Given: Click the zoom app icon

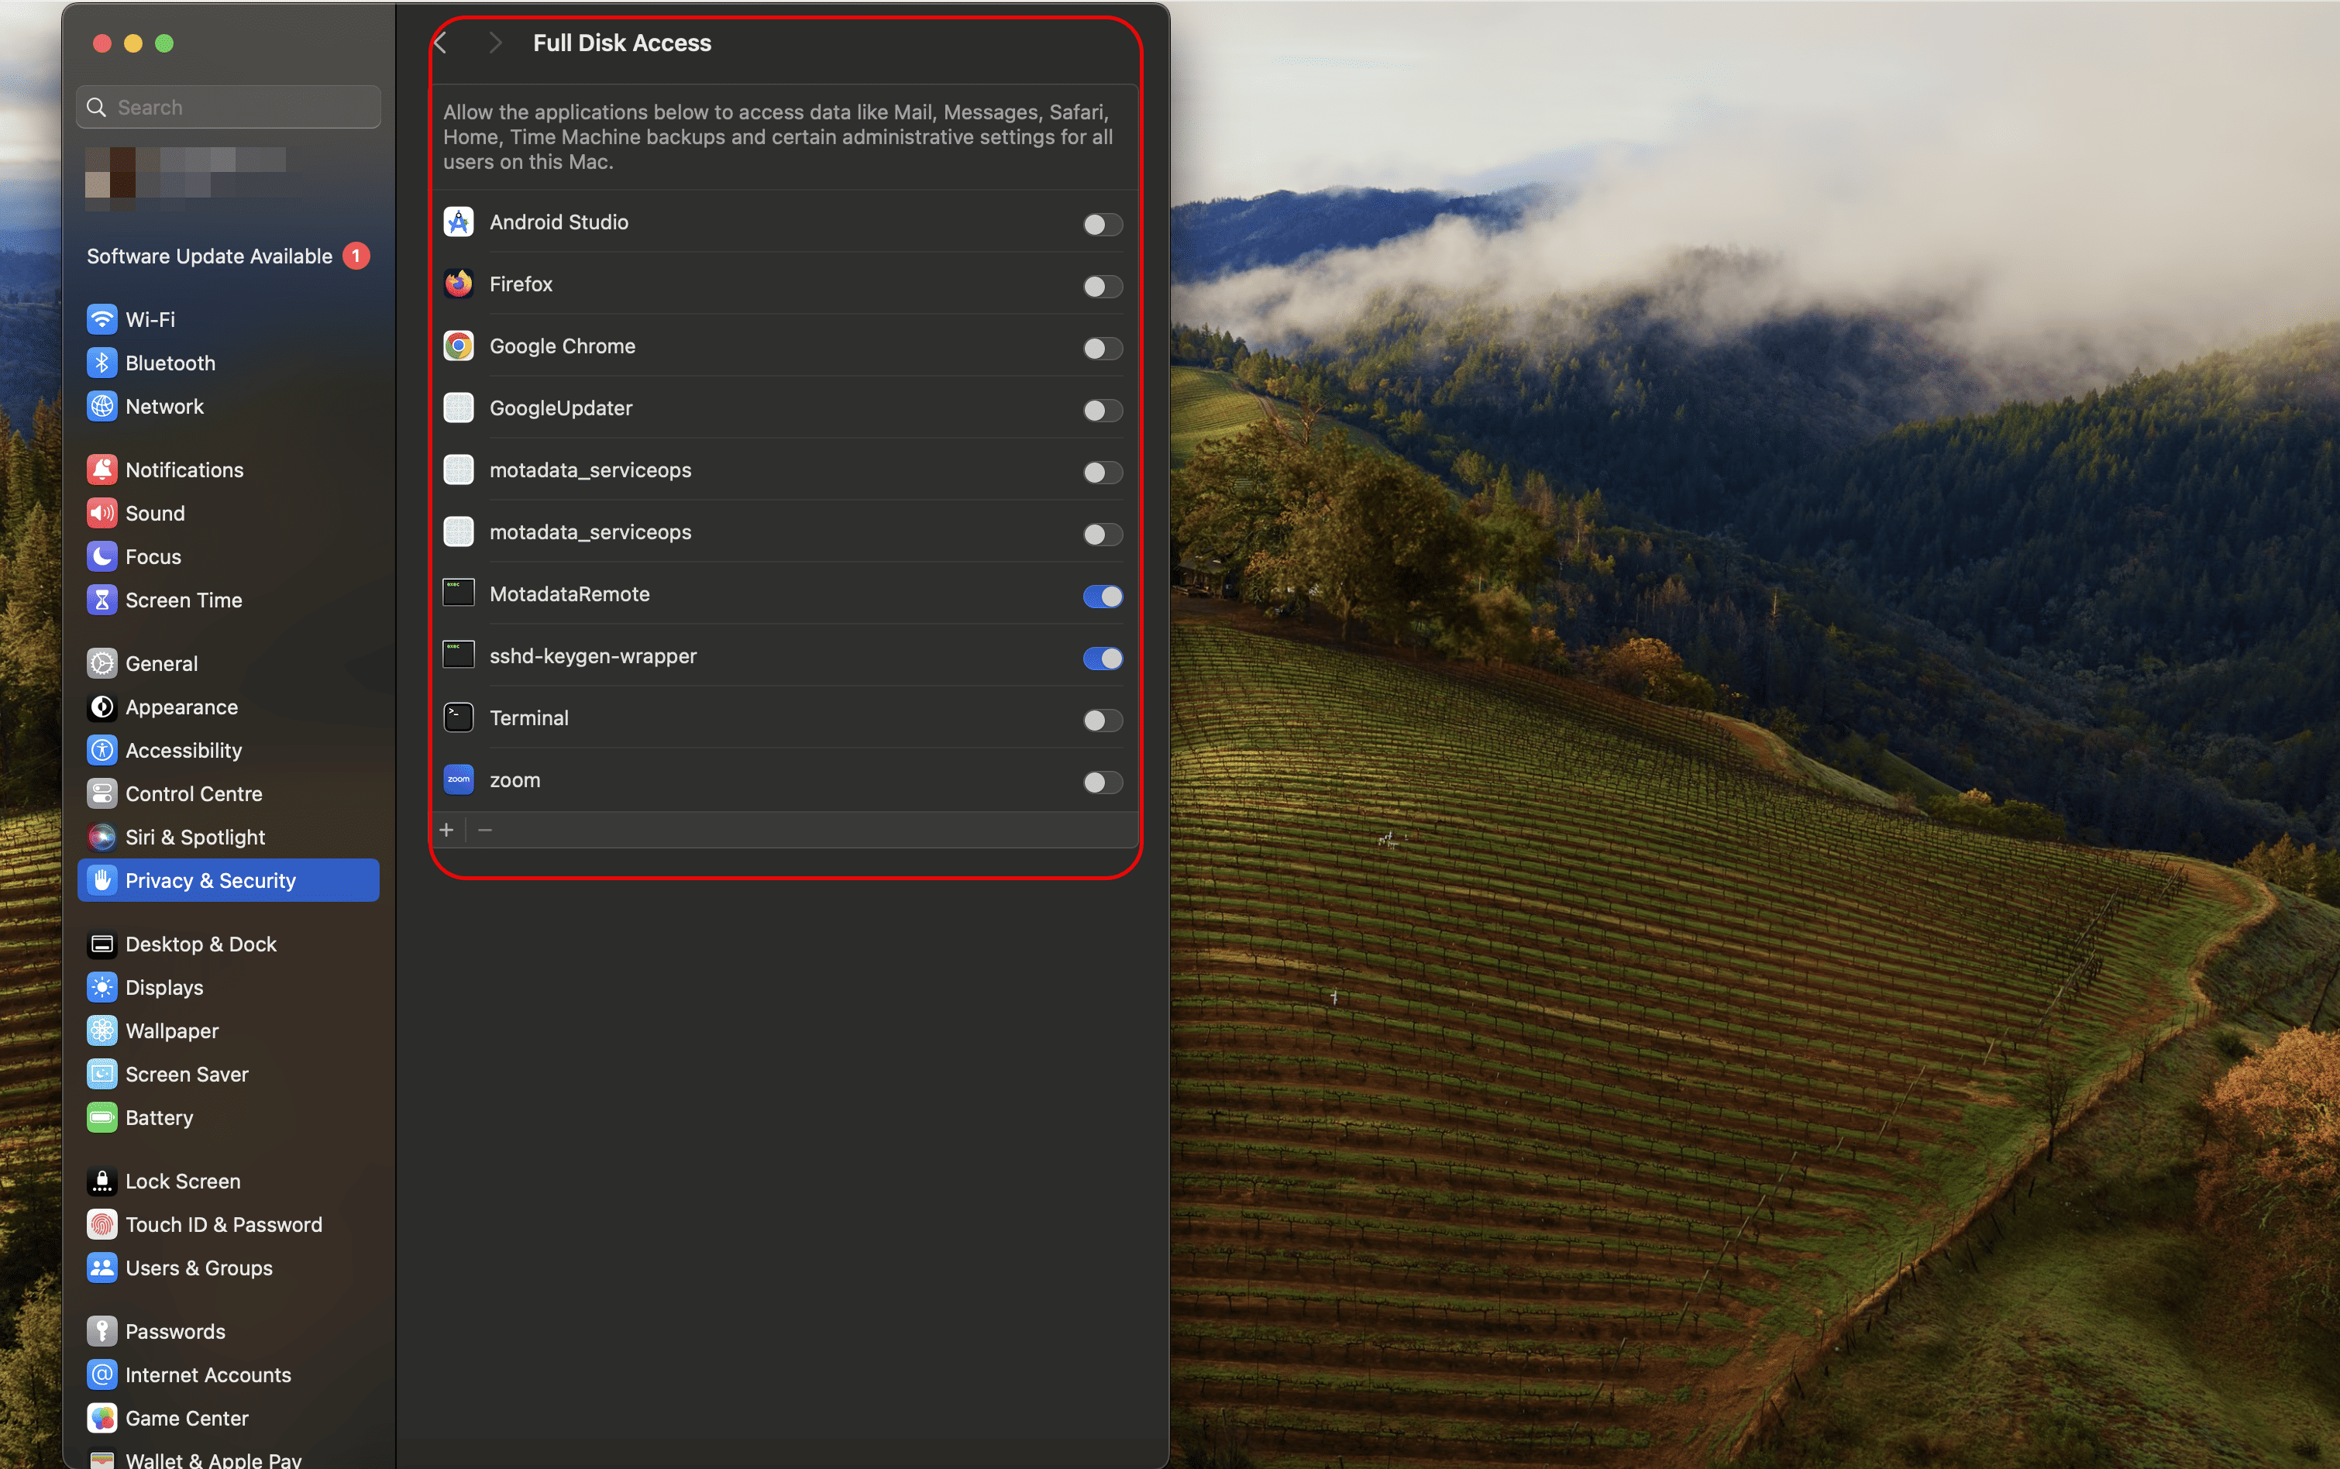Looking at the screenshot, I should coord(459,779).
